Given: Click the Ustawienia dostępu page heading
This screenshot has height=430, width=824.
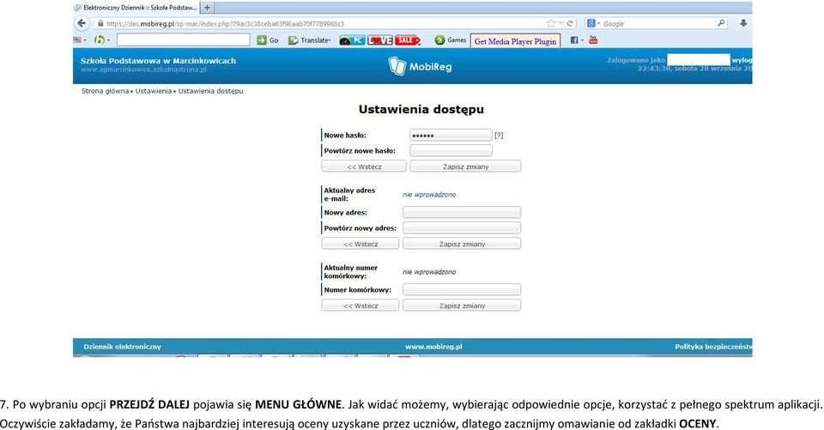Looking at the screenshot, I should tap(421, 109).
